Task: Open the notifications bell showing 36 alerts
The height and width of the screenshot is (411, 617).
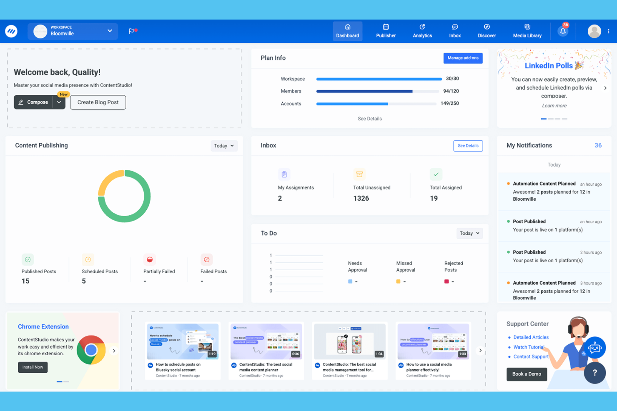Action: pos(563,31)
